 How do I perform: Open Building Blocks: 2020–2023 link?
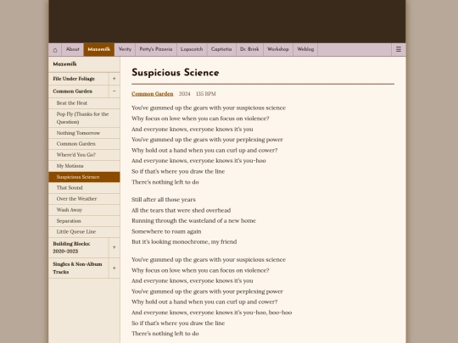79,247
